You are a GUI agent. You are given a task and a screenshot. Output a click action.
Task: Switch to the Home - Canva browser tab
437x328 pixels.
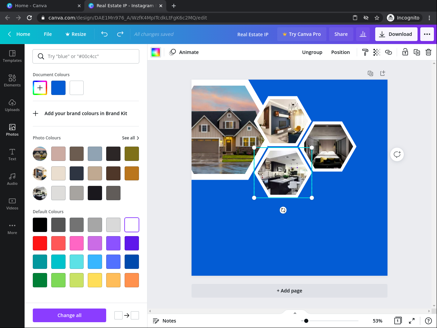click(x=43, y=6)
